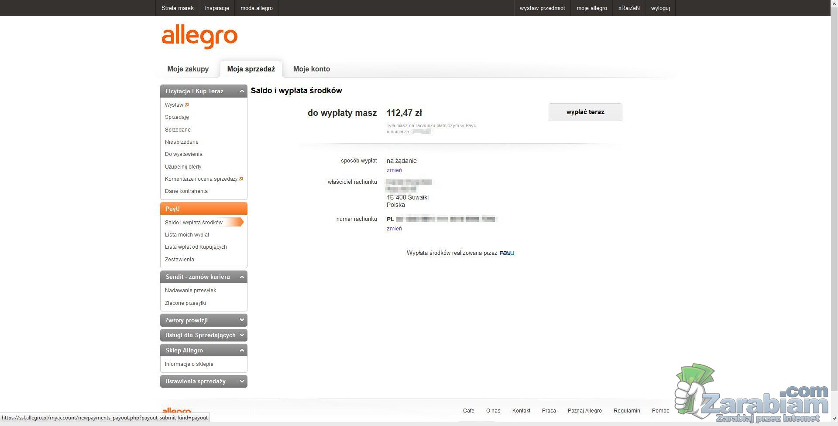This screenshot has height=426, width=838.
Task: Click the wypłać teraz button
Action: (x=585, y=112)
